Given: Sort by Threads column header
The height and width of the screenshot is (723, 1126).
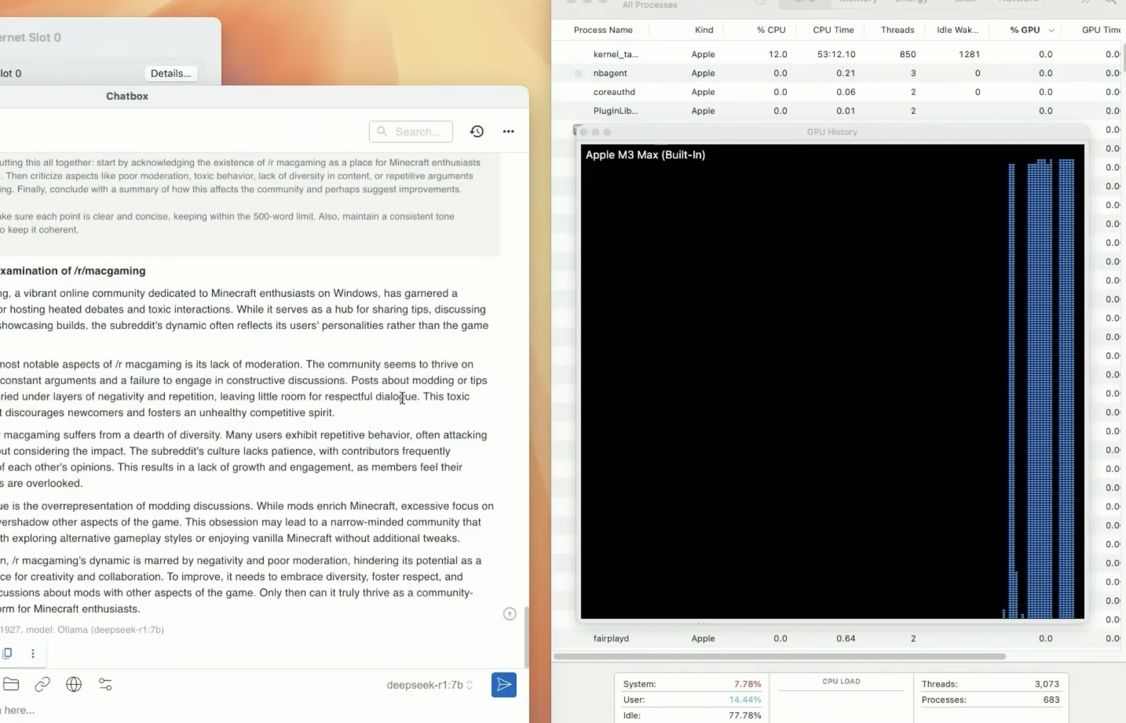Looking at the screenshot, I should point(898,30).
